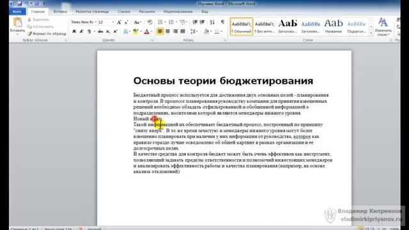Open the Font (Шрифт) dialog launcher
This screenshot has width=409, height=230.
[152, 40]
